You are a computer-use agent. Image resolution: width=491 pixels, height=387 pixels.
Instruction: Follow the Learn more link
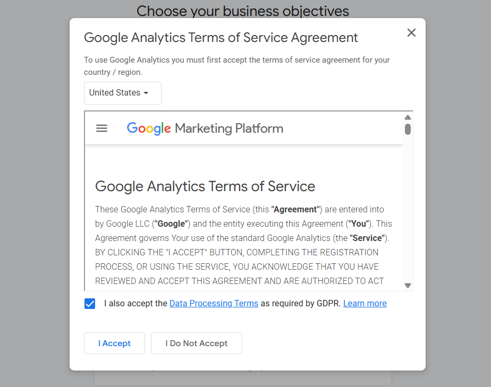click(365, 304)
